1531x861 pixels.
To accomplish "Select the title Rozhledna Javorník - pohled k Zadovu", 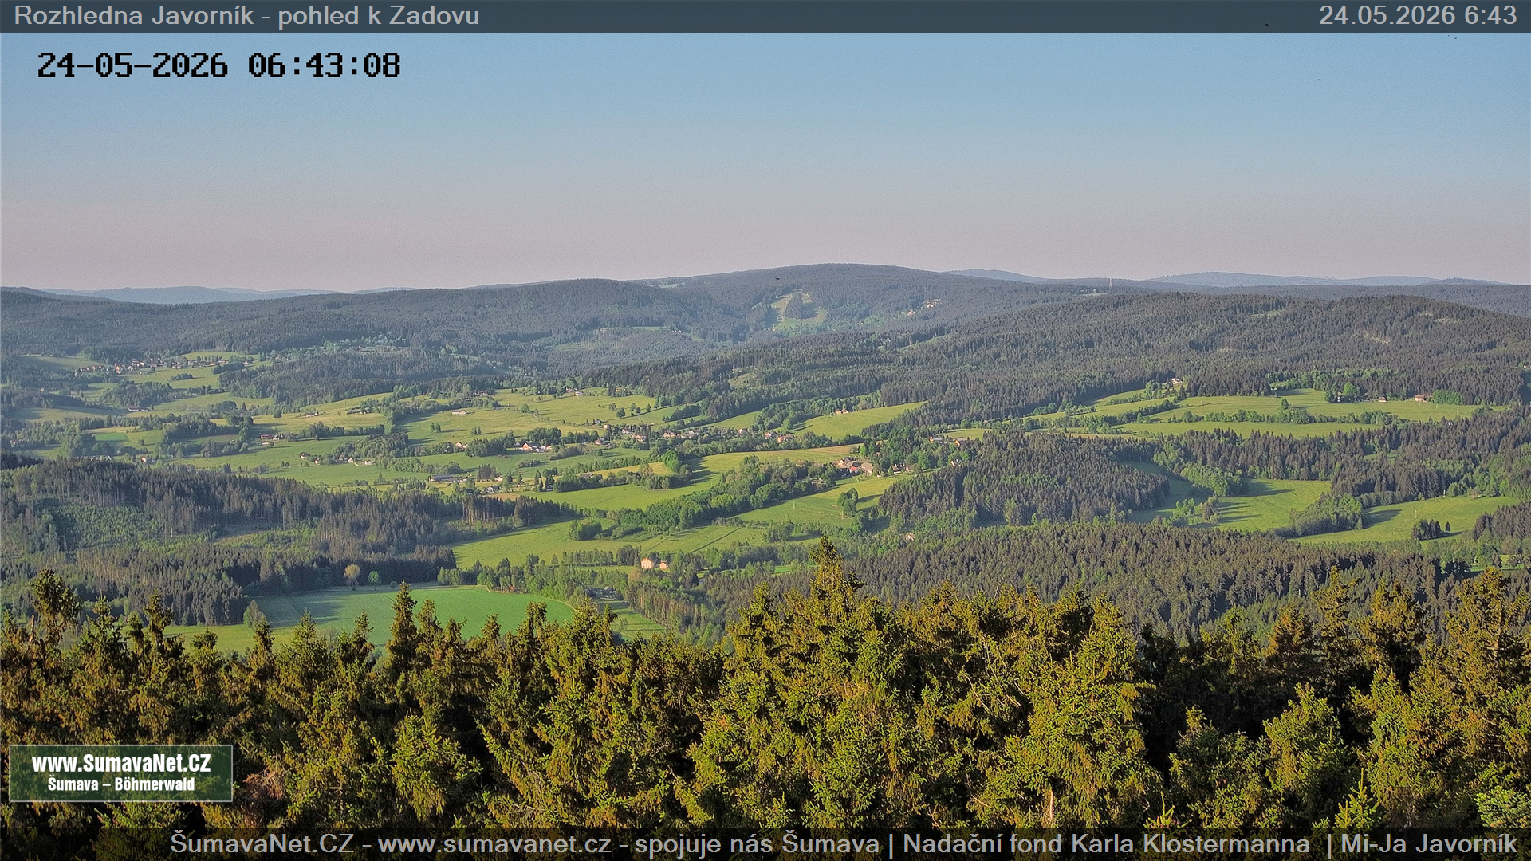I will coord(246,15).
